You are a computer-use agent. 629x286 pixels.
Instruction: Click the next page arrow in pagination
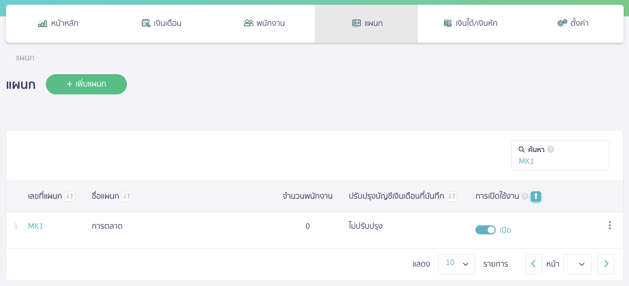(606, 264)
